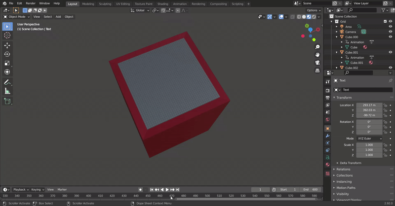Click the Blender logo menu icon

[x=4, y=3]
